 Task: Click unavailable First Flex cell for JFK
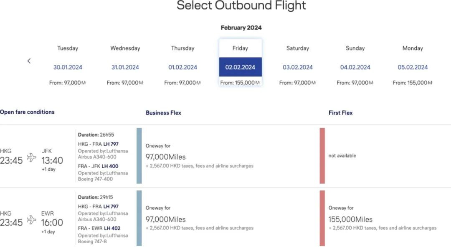[342, 156]
